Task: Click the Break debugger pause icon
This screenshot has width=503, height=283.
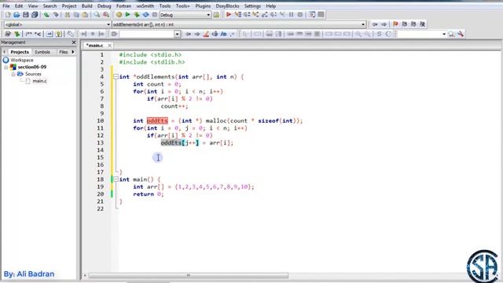Action: [292, 15]
